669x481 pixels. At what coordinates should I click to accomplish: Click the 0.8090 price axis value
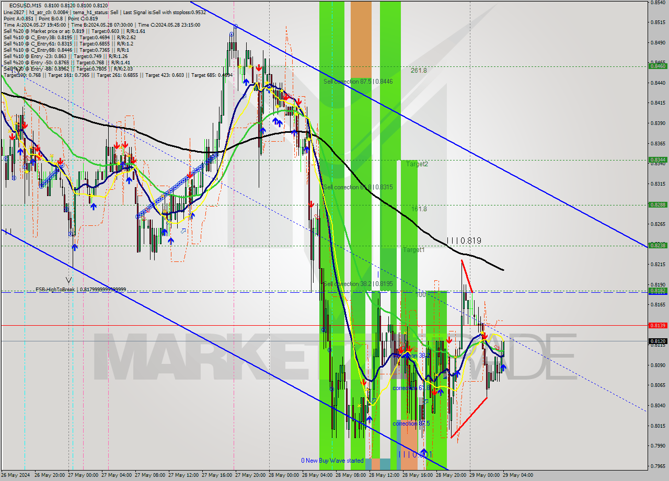coord(658,365)
